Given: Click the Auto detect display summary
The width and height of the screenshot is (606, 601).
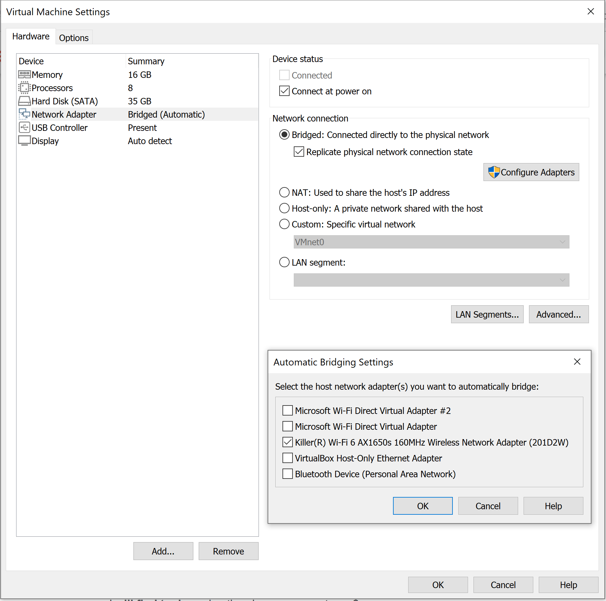Looking at the screenshot, I should (150, 141).
